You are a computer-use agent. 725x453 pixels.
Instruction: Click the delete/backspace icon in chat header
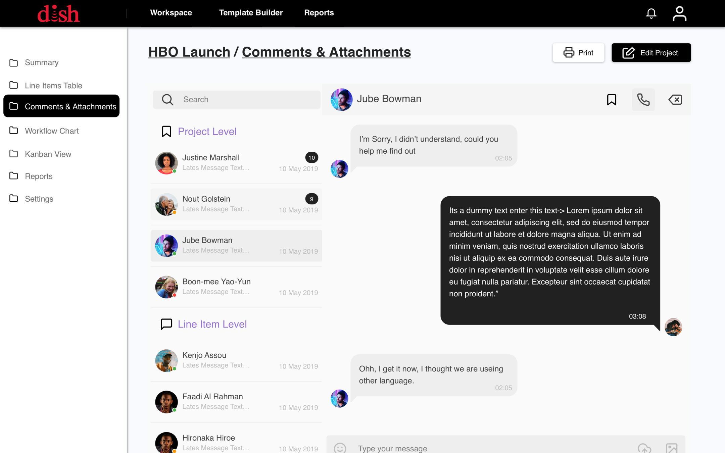675,100
